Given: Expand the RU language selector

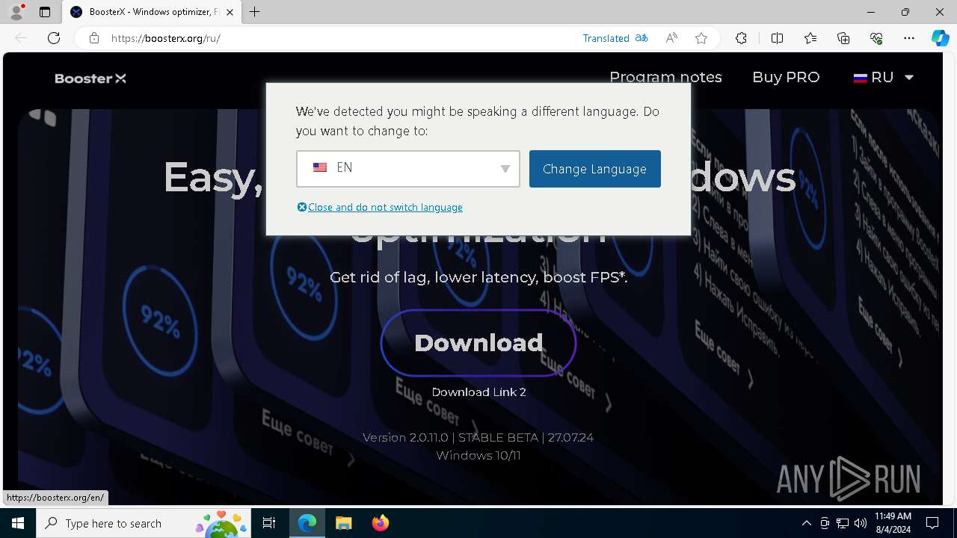Looking at the screenshot, I should pos(884,77).
